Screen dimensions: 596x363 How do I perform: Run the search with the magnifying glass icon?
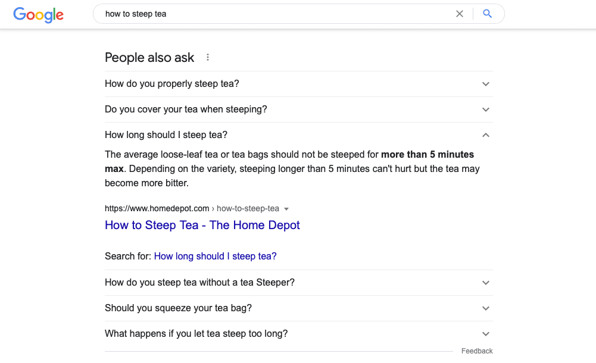(x=488, y=13)
